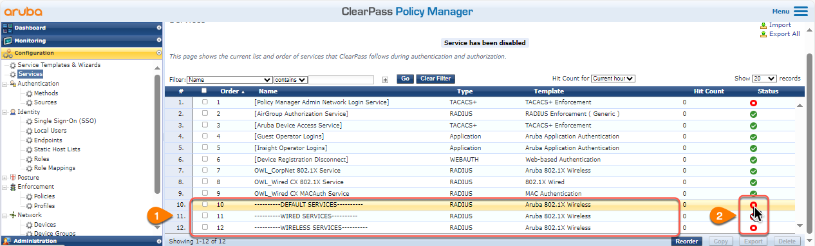Image resolution: width=815 pixels, height=246 pixels.
Task: Check the box for Insight Operator Logins
Action: [205, 147]
